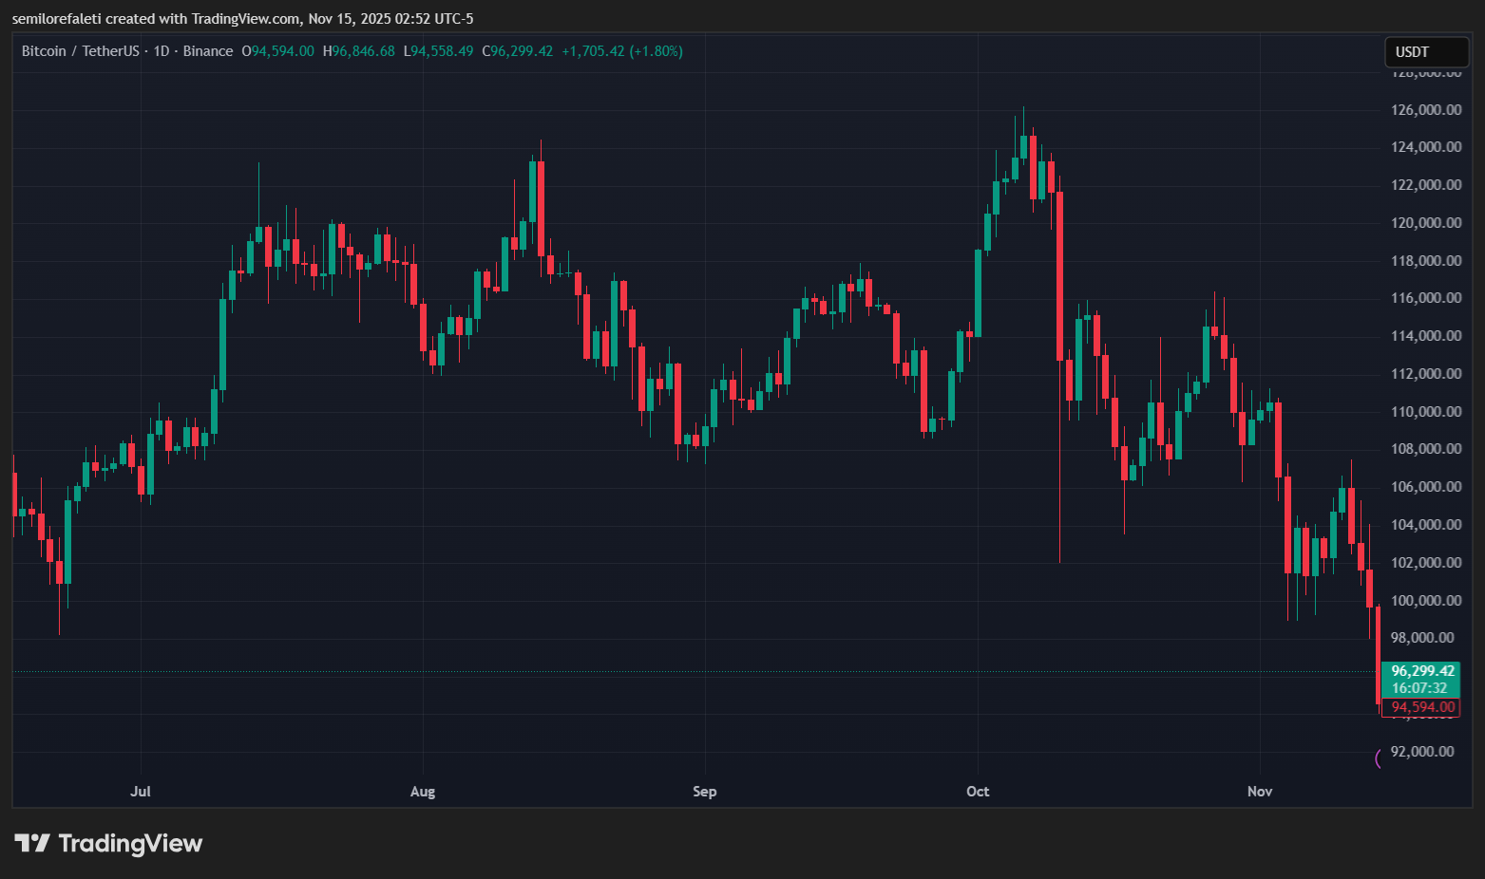Click the bar countdown timer 16:07:32
The height and width of the screenshot is (879, 1485).
pos(1421,687)
